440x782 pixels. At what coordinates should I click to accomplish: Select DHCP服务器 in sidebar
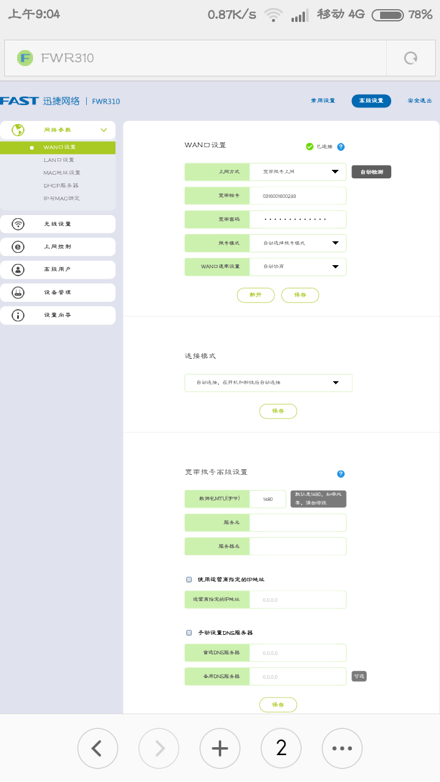point(61,186)
